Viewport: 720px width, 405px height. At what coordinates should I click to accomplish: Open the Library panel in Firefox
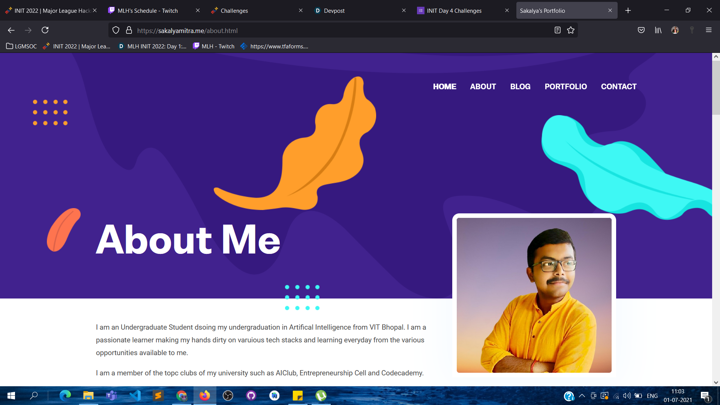(658, 30)
